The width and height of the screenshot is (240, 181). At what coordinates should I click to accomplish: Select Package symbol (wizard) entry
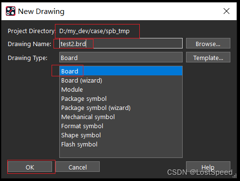[x=121, y=108]
